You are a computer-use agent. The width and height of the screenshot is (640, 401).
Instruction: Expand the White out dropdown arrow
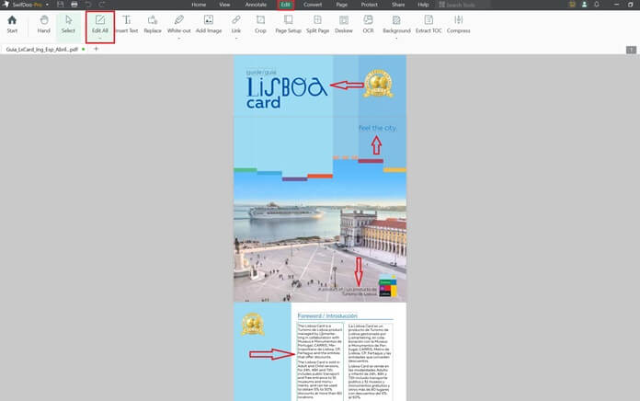point(178,39)
